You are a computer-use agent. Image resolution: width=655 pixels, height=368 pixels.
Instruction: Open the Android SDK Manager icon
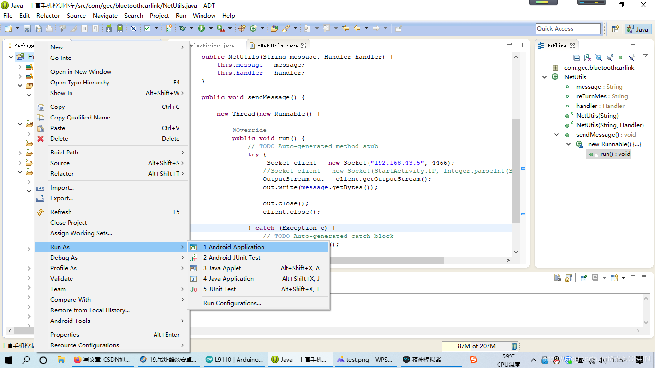[x=109, y=29]
